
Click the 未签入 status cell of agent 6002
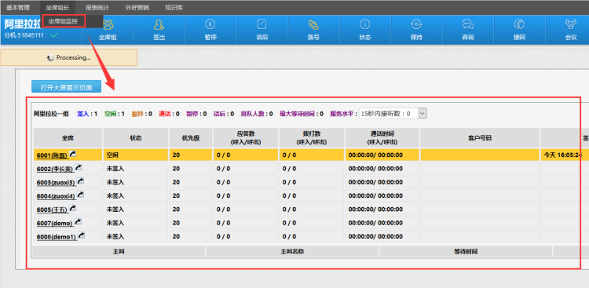(136, 169)
